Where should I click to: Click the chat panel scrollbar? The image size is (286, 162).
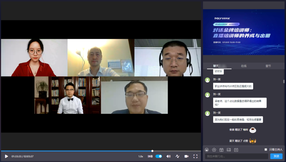pos(284,81)
